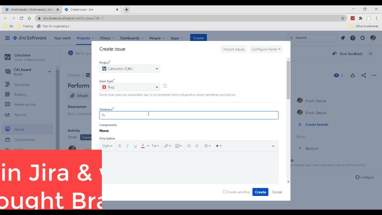Open the insert link dropdown
This screenshot has width=382, height=215.
pos(167,146)
